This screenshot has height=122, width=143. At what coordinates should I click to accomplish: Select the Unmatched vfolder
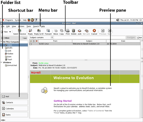pos(11,65)
